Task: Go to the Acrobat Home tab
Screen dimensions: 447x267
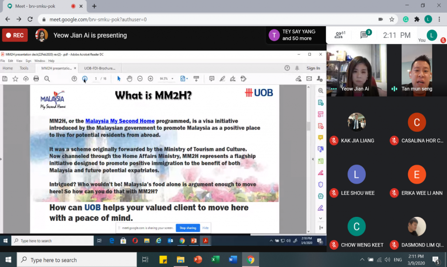Action: click(8, 68)
